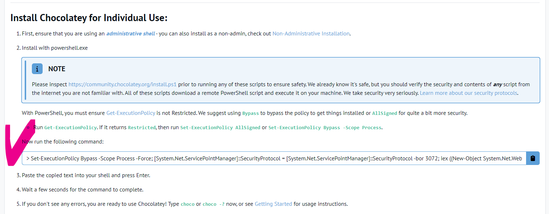Click the green Bypass code text
The width and height of the screenshot is (549, 214).
tap(250, 113)
